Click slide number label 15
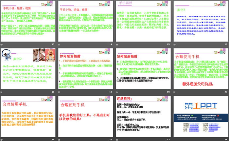The image size is (229, 141). pos(168,44)
